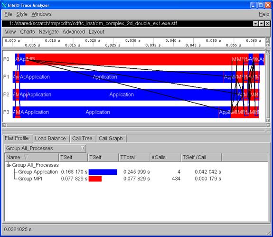Click the timeline vertical scrollbar up arrow
The width and height of the screenshot is (273, 237).
pos(268,53)
